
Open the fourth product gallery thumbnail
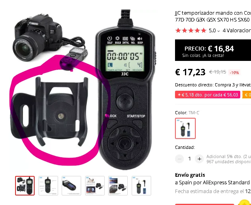(95, 185)
